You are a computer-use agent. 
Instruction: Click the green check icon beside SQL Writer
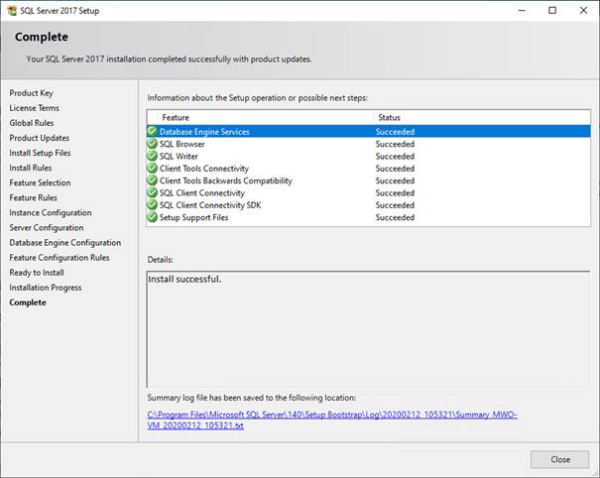153,156
